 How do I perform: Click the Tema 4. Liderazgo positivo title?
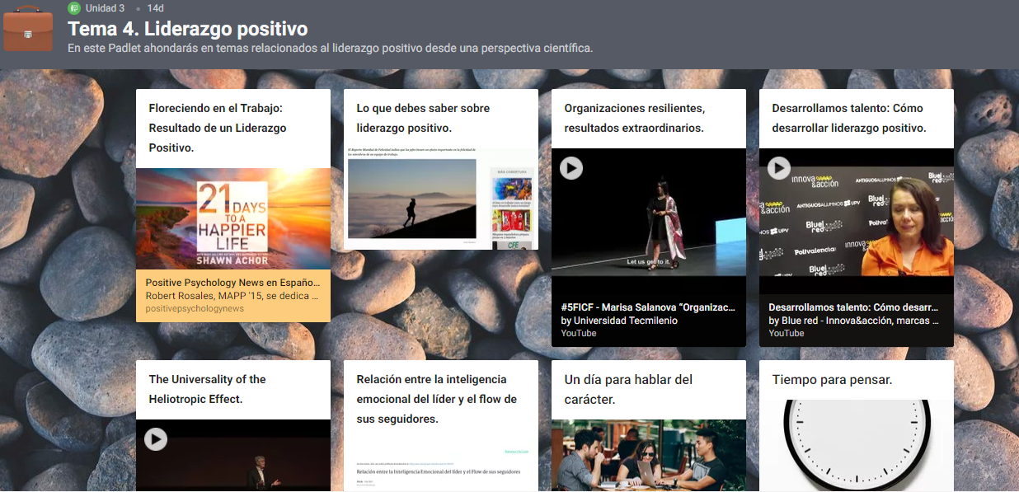coord(187,29)
